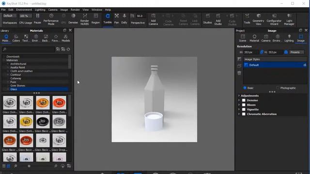The image size is (310, 174).
Task: Open the Backplates library tab
Action: pos(46,38)
